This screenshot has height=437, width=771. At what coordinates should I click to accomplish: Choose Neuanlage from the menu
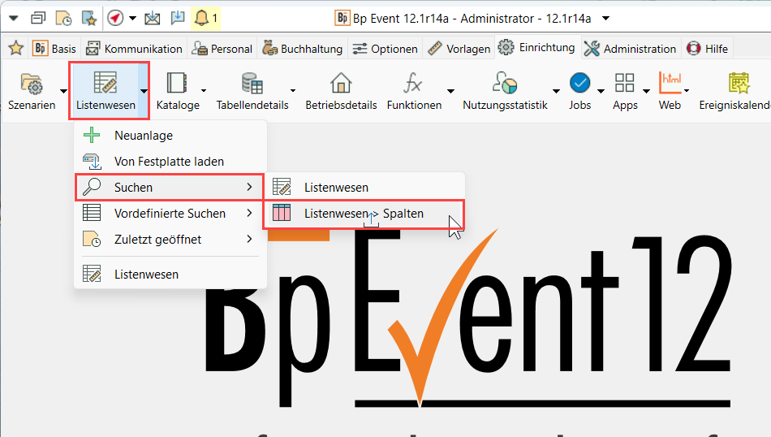[x=144, y=136]
